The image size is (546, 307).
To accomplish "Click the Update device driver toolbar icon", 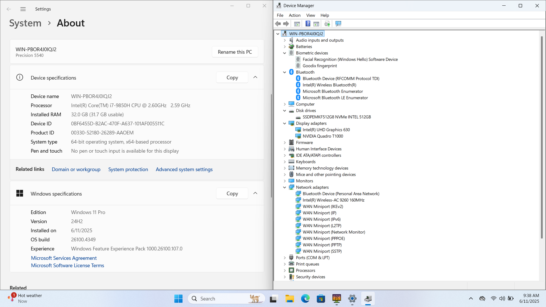I will (327, 24).
